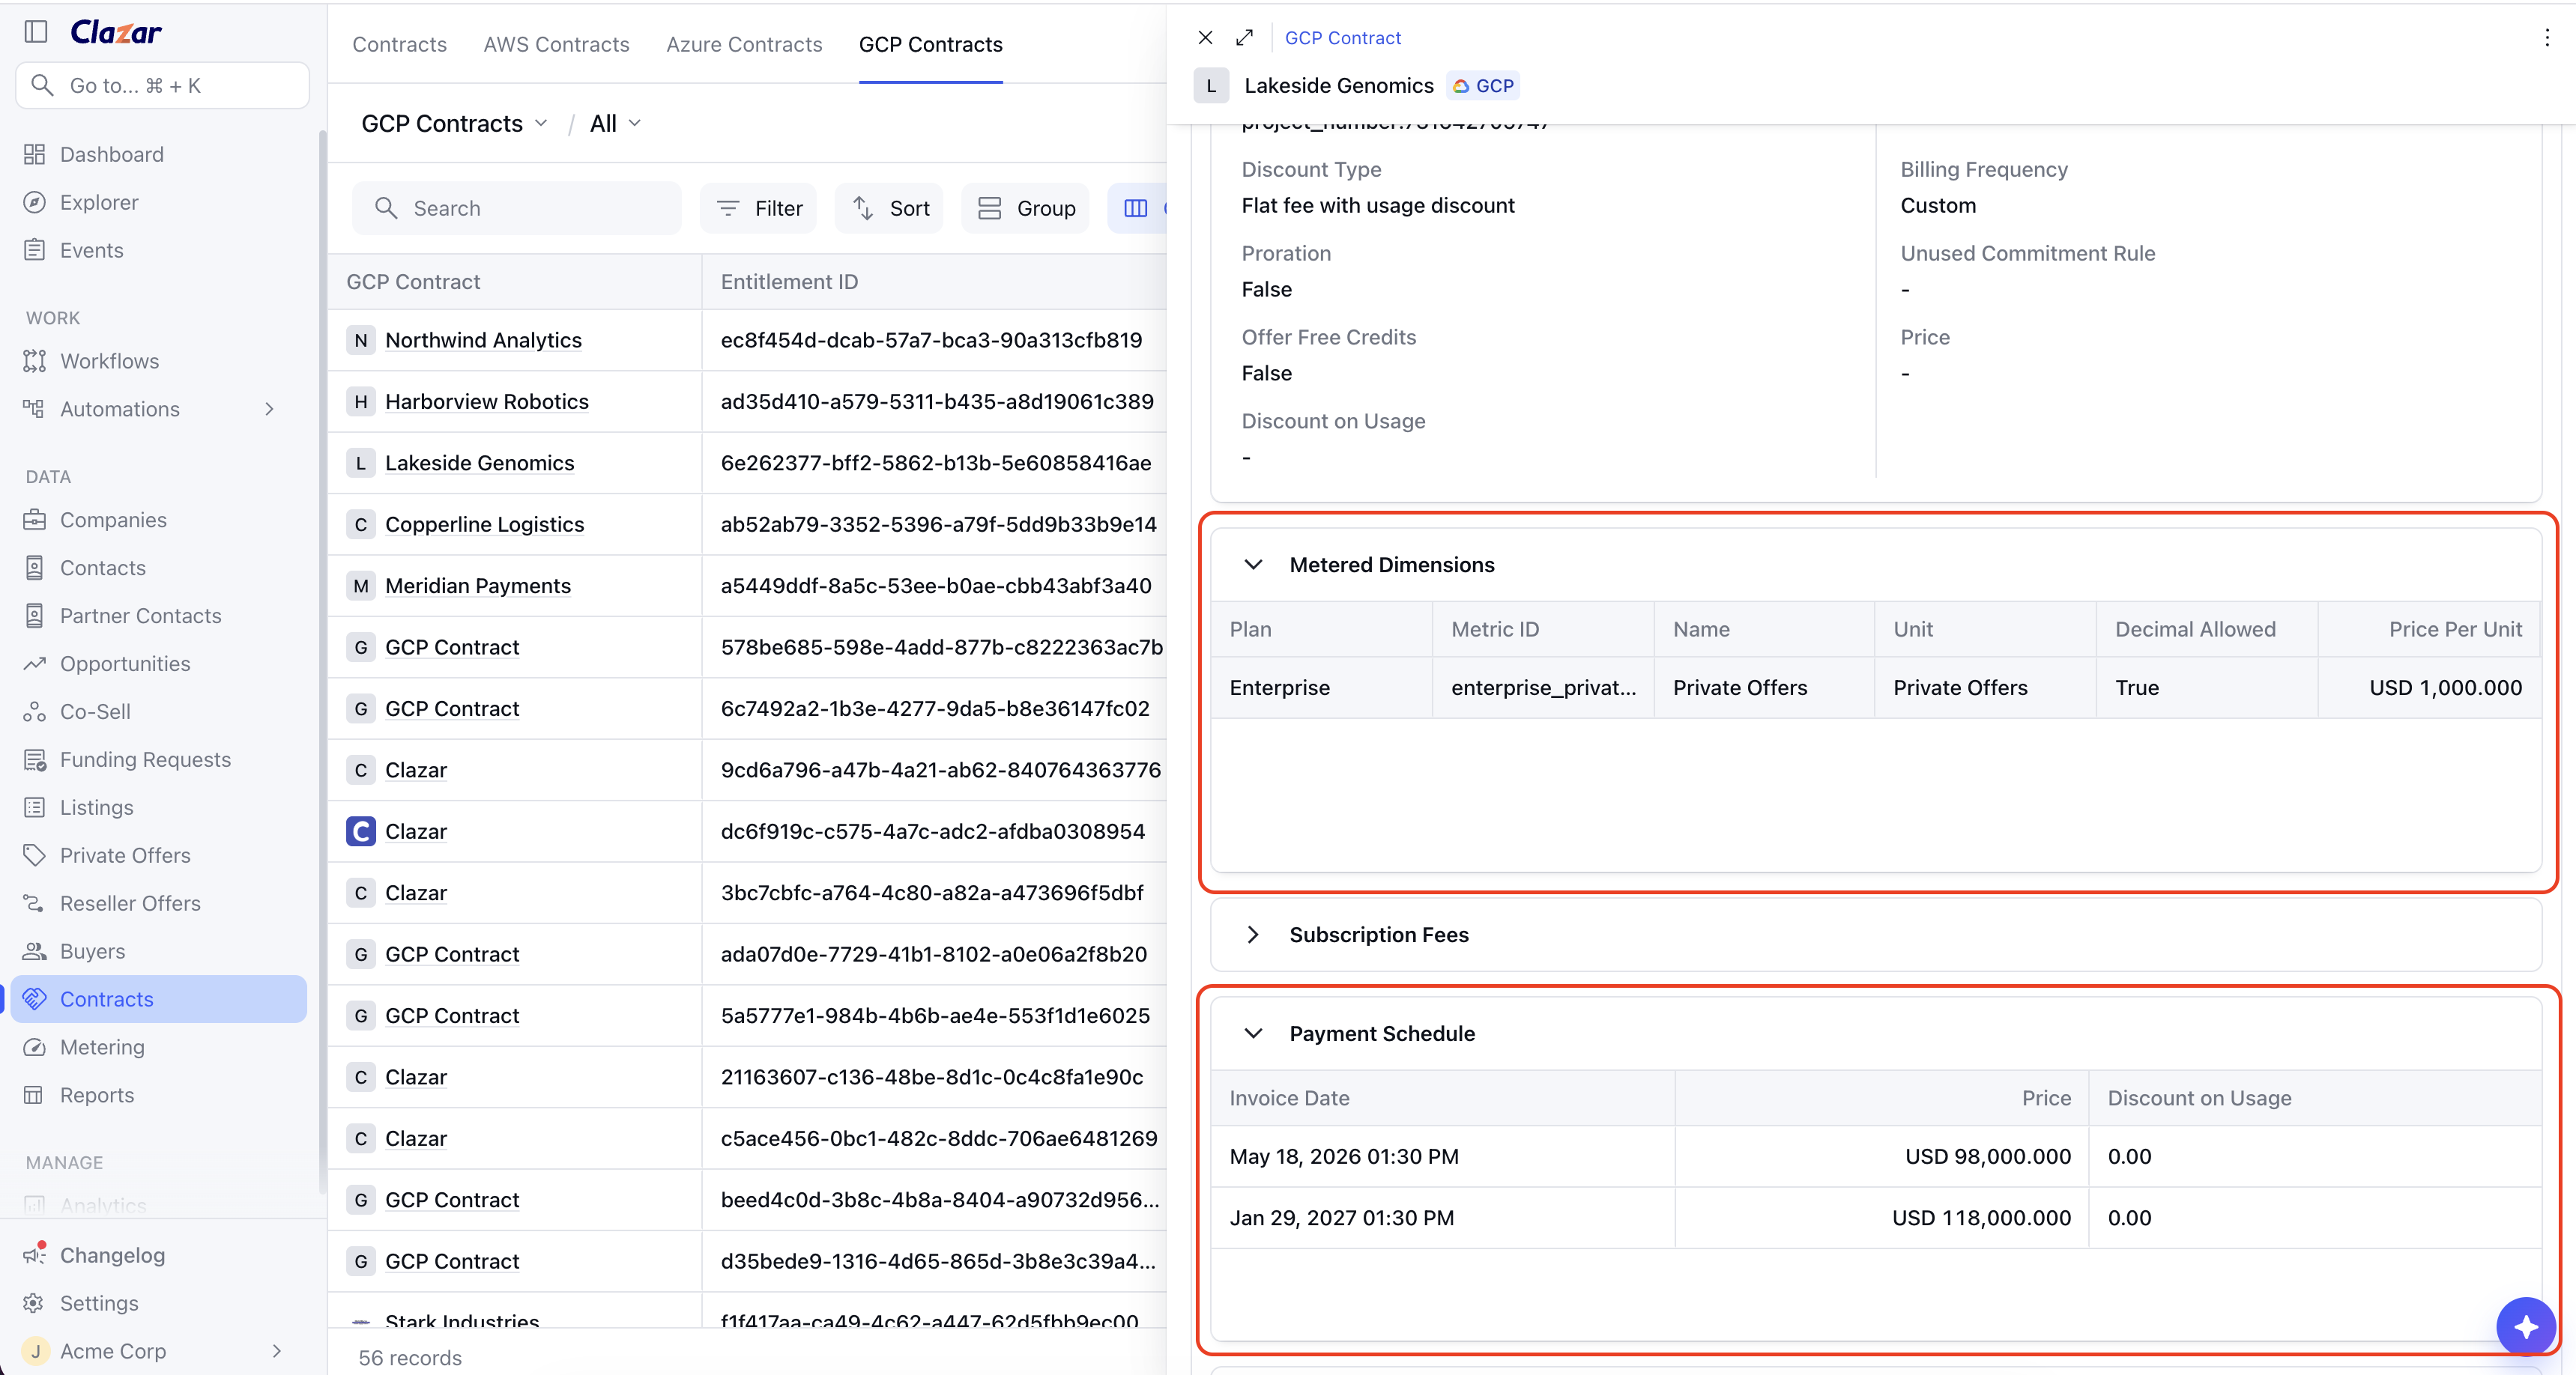The image size is (2576, 1375).
Task: Open Companies under Data
Action: (113, 520)
